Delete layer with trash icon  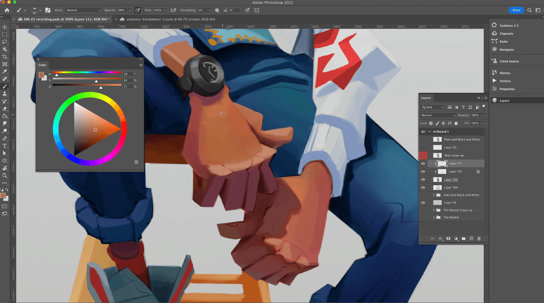(479, 239)
